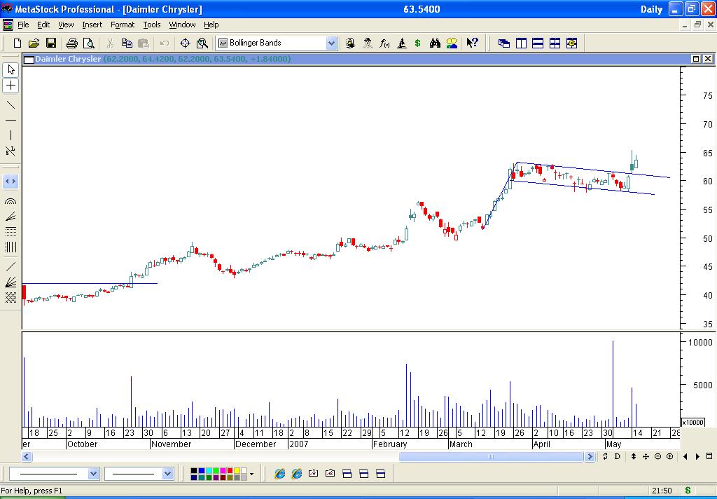Save the chart with floppy disk icon
The height and width of the screenshot is (499, 717).
pyautogui.click(x=50, y=43)
